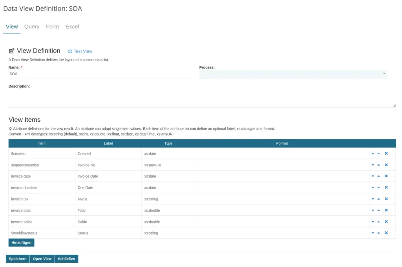This screenshot has height=267, width=402.
Task: Open the Process dropdown
Action: 292,74
